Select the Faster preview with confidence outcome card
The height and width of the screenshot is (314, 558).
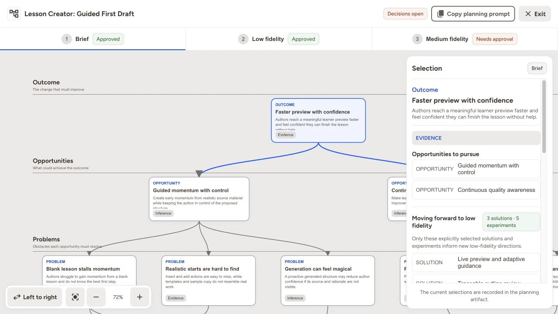pyautogui.click(x=318, y=120)
